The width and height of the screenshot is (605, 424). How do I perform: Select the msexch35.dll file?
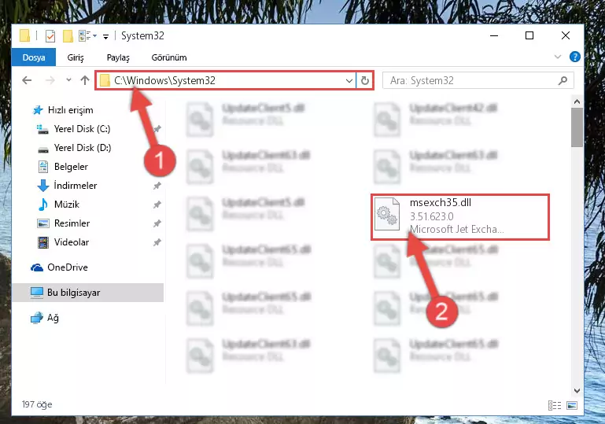460,217
